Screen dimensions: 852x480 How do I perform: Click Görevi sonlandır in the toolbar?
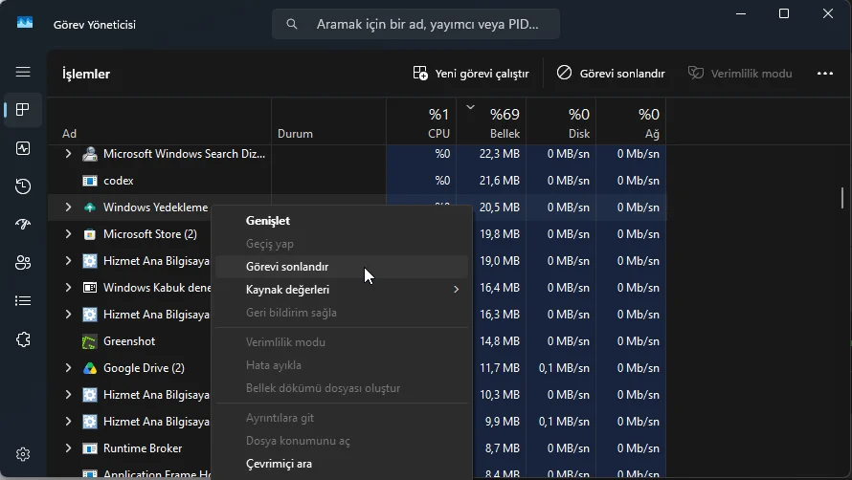pos(611,74)
